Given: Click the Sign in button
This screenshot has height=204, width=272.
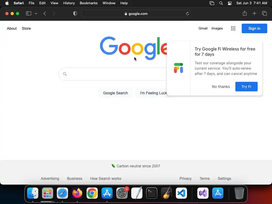Looking at the screenshot, I should [x=254, y=28].
